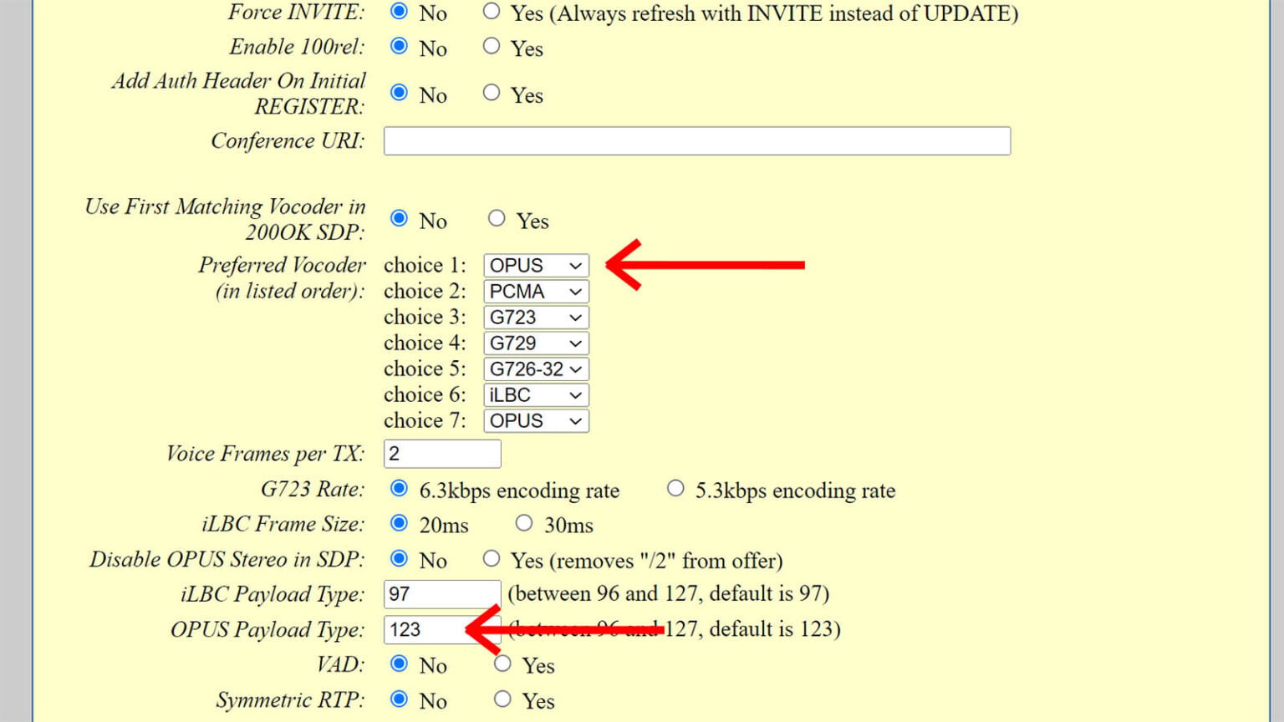
Task: Enable 100rel by selecting Yes
Action: [x=492, y=47]
